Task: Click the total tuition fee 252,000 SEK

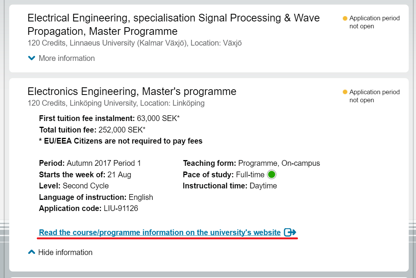Action: [122, 130]
